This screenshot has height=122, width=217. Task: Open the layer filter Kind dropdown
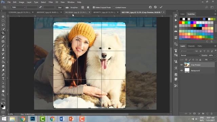(187, 51)
